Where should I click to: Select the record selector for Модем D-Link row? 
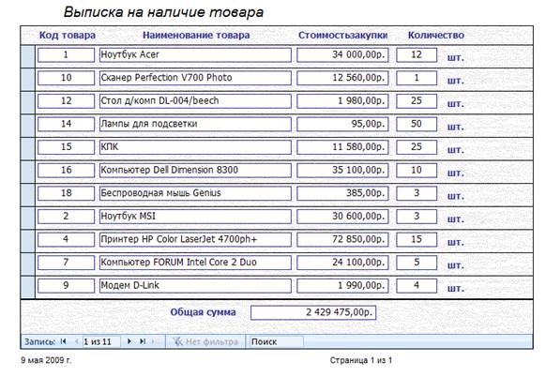(28, 287)
